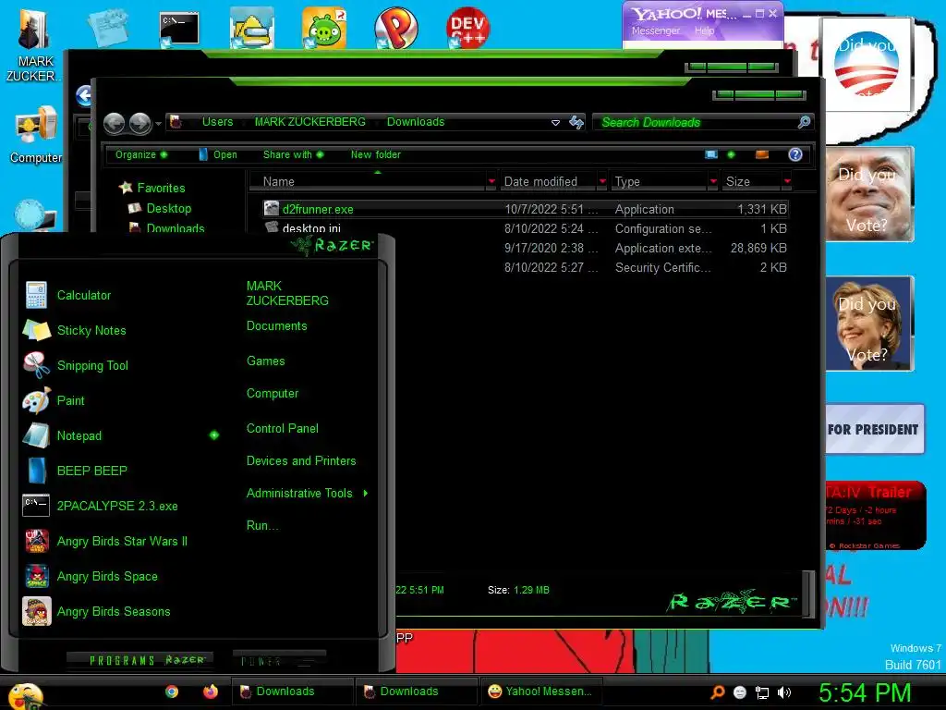Open the DEV C++ desktop shortcut
The image size is (946, 710).
click(467, 28)
